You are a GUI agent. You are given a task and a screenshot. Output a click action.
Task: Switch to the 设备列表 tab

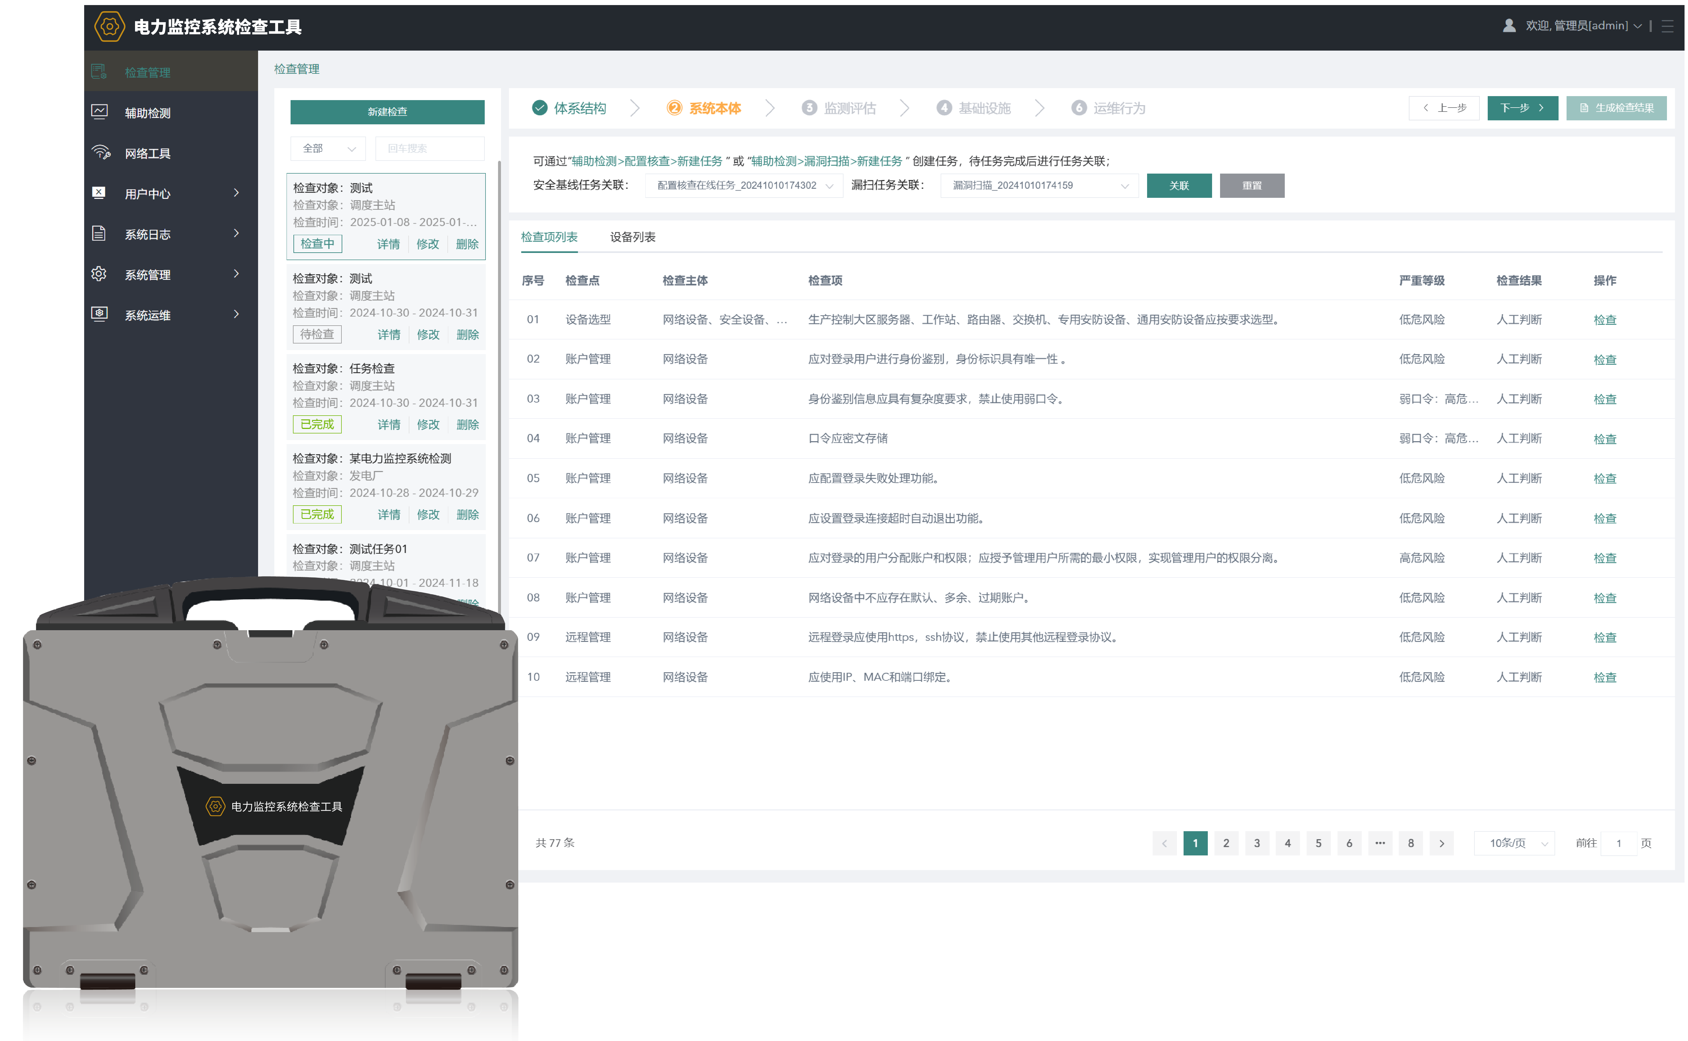click(633, 237)
